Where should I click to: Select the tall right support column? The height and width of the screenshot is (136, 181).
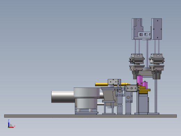pyautogui.click(x=156, y=96)
